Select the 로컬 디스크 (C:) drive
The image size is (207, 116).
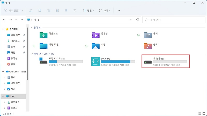click(61, 62)
